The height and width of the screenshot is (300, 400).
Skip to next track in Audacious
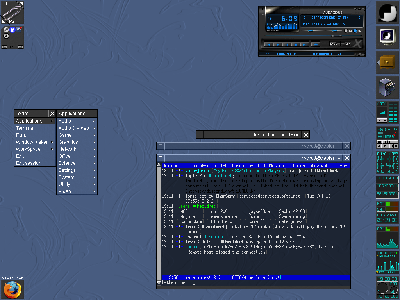pos(305,45)
